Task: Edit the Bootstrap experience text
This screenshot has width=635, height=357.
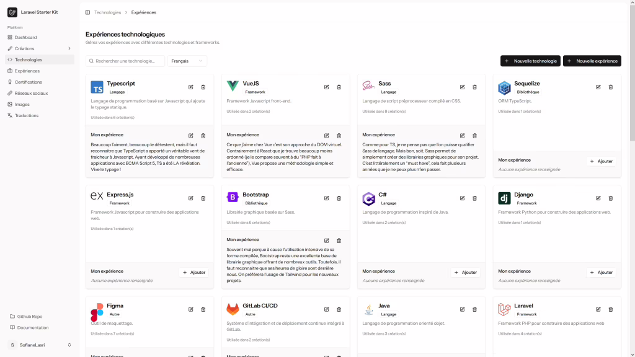Action: 326,240
